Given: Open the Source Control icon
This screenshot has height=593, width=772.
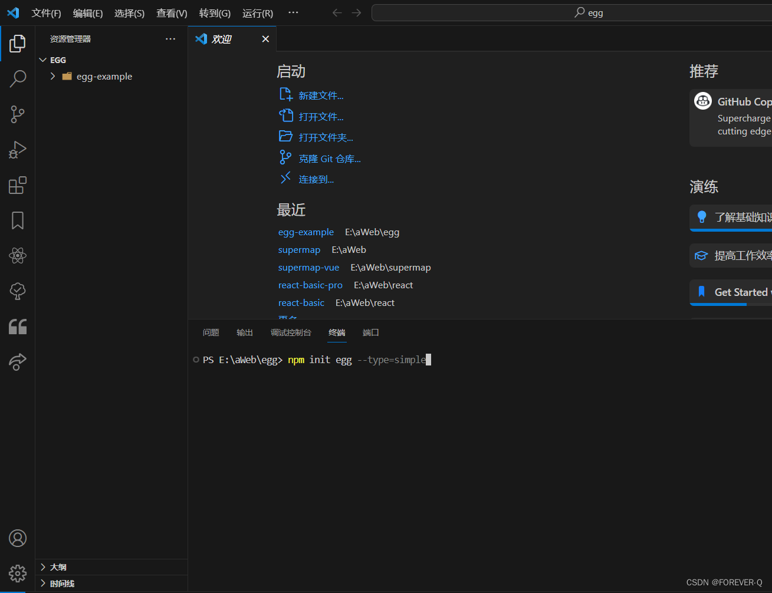Looking at the screenshot, I should point(18,114).
